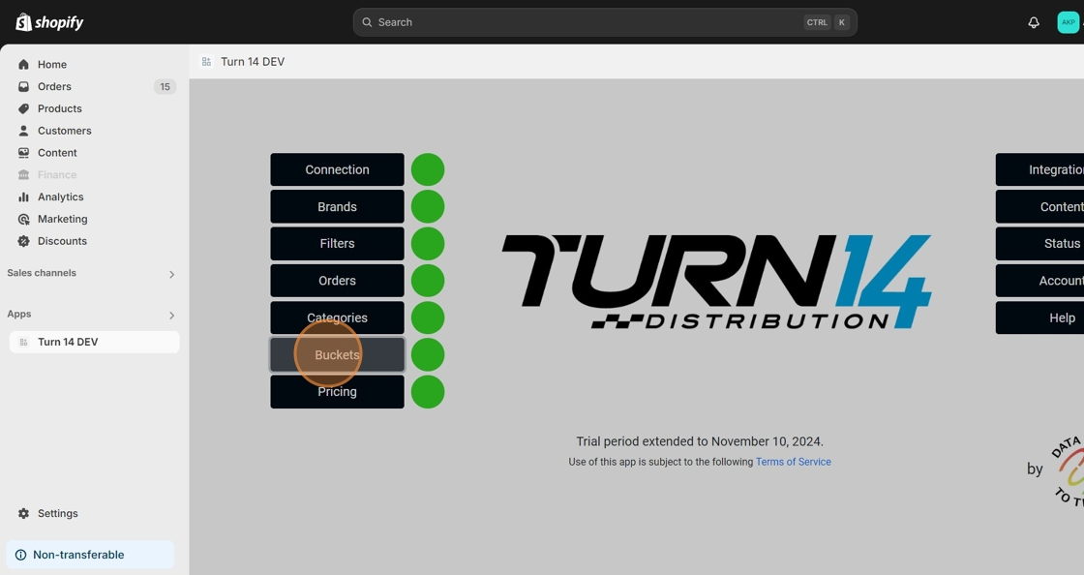Open the Connection button
Screen dimensions: 1084x575
click(x=338, y=169)
